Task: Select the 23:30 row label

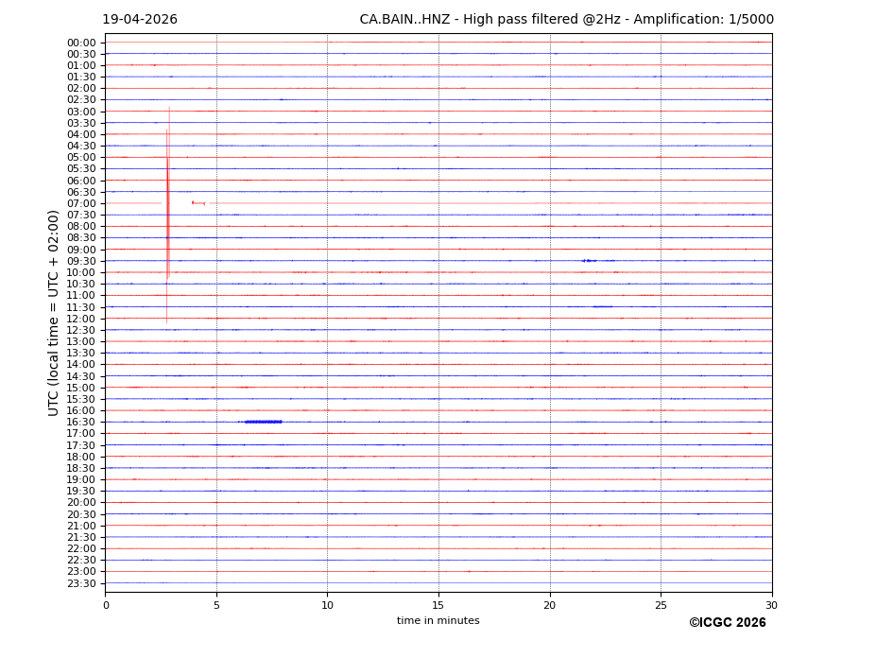Action: click(x=81, y=583)
